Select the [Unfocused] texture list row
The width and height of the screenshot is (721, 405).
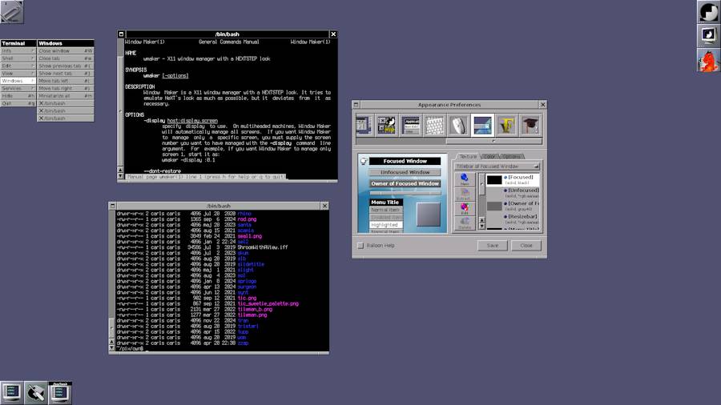(x=513, y=193)
